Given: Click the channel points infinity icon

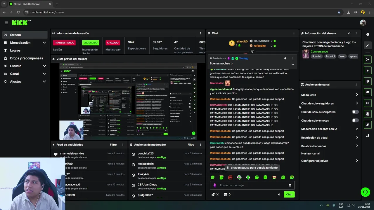Looking at the screenshot, I should pos(215,195).
